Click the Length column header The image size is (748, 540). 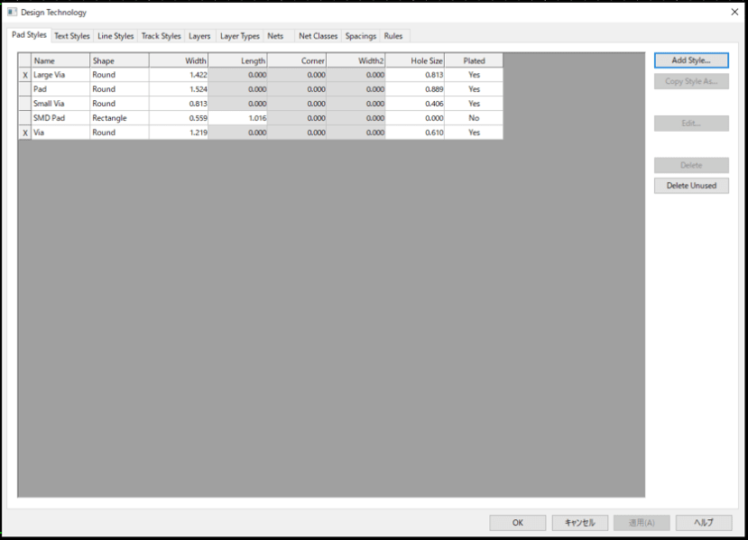click(x=237, y=60)
